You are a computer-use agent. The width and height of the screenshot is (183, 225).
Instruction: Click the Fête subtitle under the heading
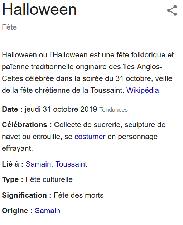pyautogui.click(x=9, y=27)
